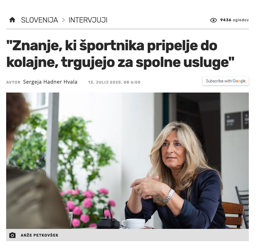Click the article headline about športnika
The height and width of the screenshot is (248, 259).
coord(120,54)
